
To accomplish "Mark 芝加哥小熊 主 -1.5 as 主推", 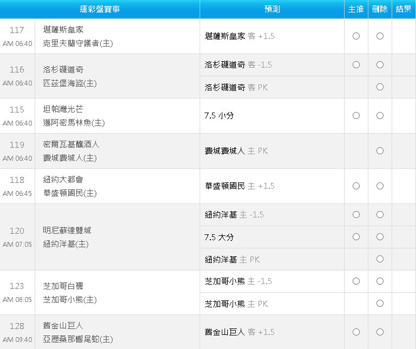I will [356, 281].
